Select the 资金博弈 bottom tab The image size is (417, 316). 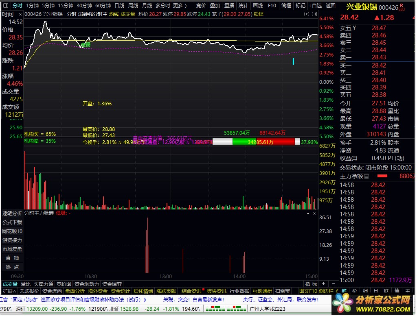tap(112, 284)
